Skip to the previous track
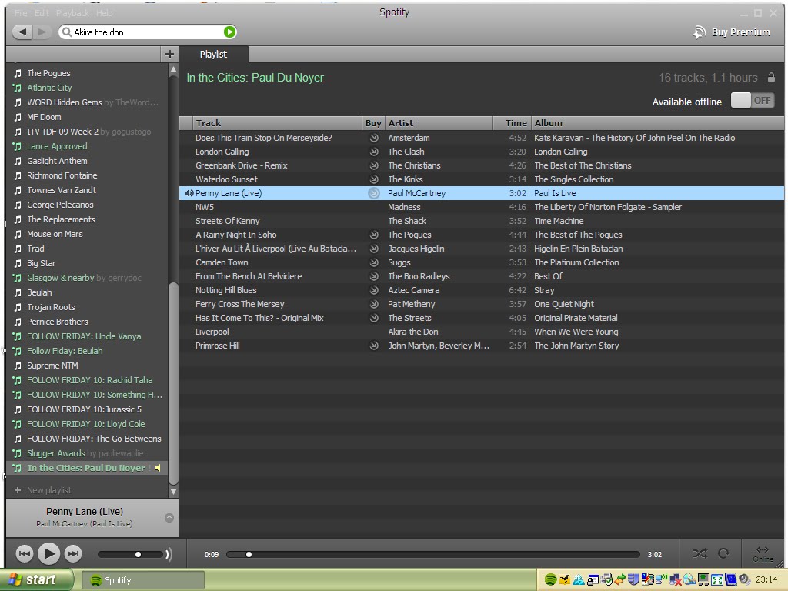 tap(24, 554)
